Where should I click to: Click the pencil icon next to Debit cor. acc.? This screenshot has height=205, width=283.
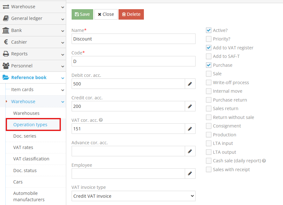pyautogui.click(x=190, y=84)
